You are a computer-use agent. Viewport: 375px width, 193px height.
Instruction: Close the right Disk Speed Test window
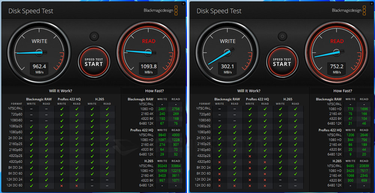371,3
